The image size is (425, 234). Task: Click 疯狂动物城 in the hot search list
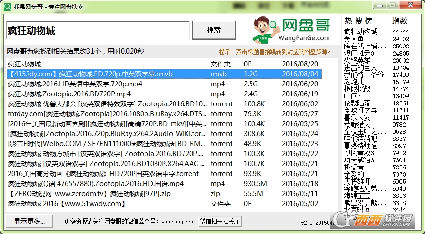tap(360, 32)
